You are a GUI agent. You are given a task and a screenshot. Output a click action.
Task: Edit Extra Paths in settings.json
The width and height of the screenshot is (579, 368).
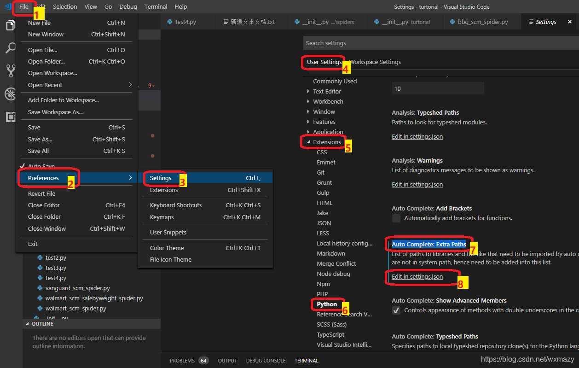pyautogui.click(x=417, y=277)
